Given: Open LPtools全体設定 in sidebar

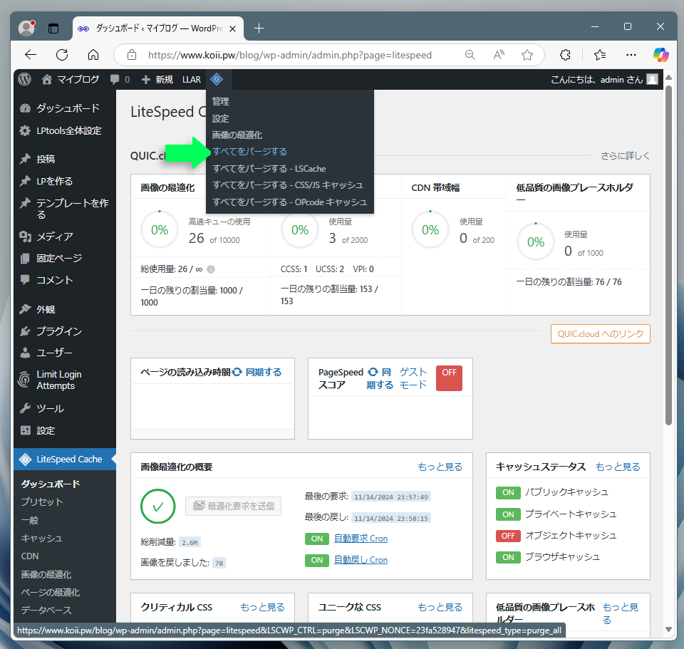Looking at the screenshot, I should (x=65, y=130).
